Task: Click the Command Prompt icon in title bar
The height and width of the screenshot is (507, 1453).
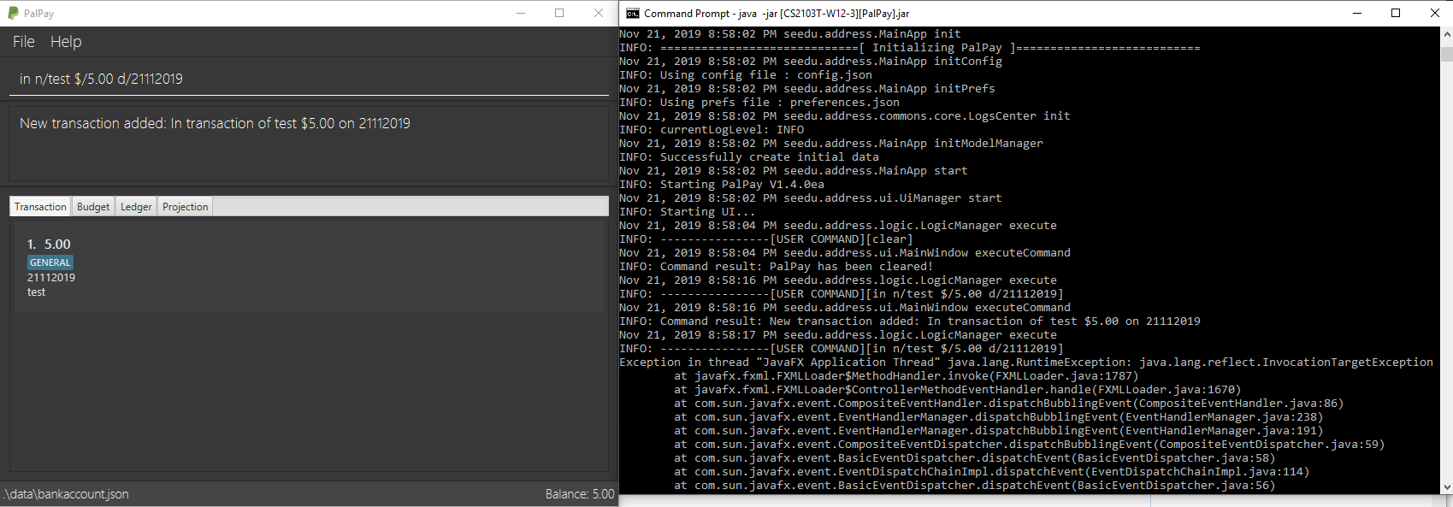Action: [633, 13]
